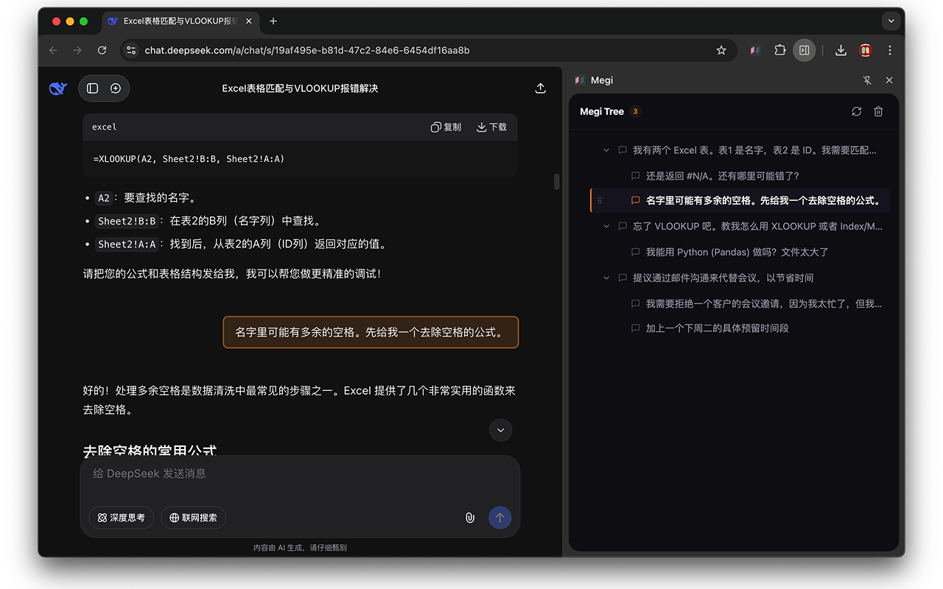Toggle the DeepSeek sidebar panel
Viewport: 943px width, 589px height.
tap(93, 88)
